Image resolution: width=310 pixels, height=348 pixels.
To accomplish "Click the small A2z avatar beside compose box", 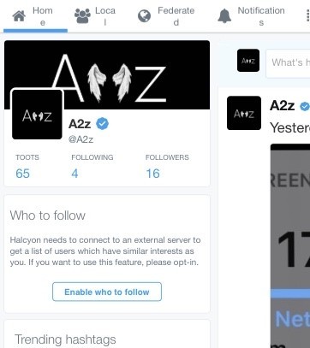I will [248, 61].
